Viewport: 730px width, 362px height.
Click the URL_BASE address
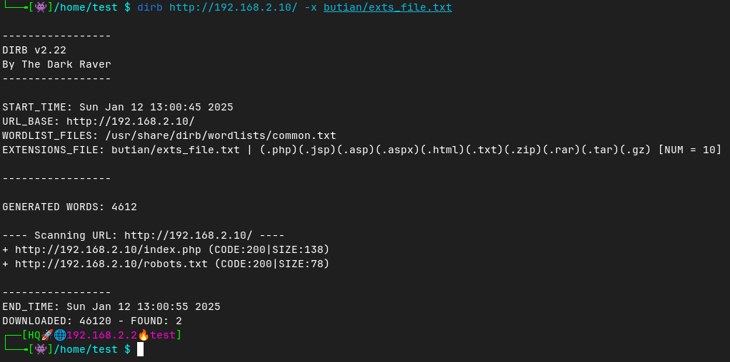130,121
